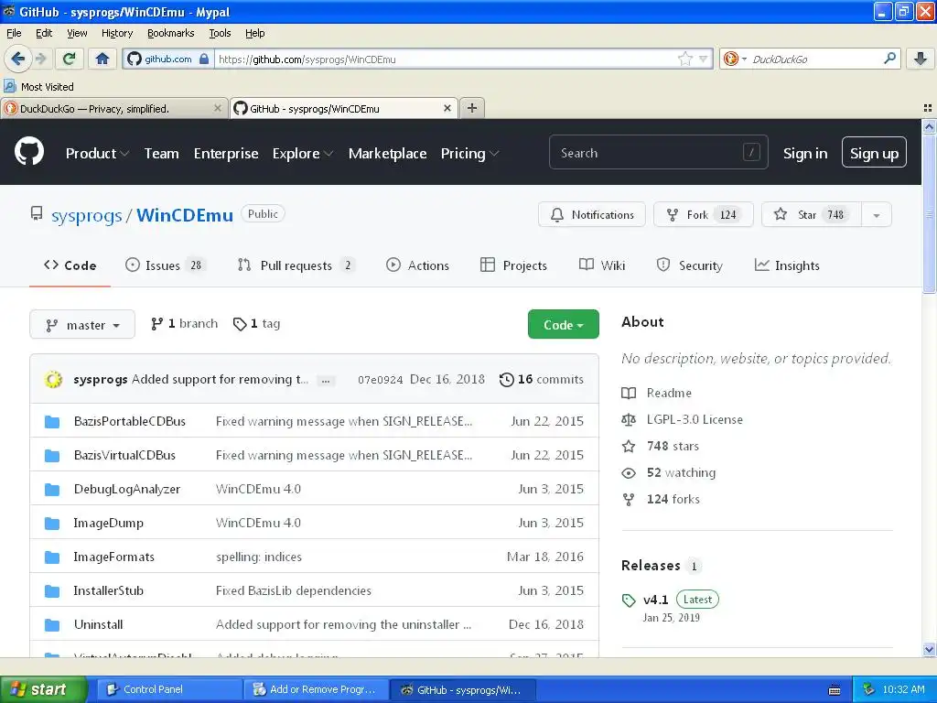The width and height of the screenshot is (937, 703).
Task: Open the InstallerStub folder
Action: (108, 591)
